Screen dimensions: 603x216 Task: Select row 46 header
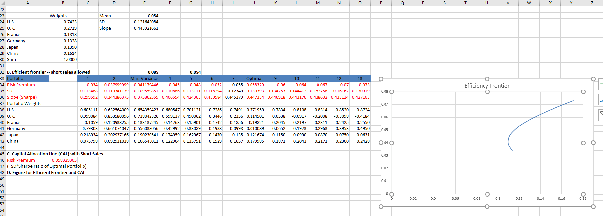tap(3, 160)
